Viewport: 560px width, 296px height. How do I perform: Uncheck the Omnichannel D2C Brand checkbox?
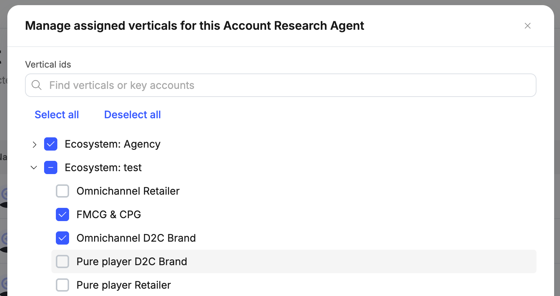pos(62,238)
